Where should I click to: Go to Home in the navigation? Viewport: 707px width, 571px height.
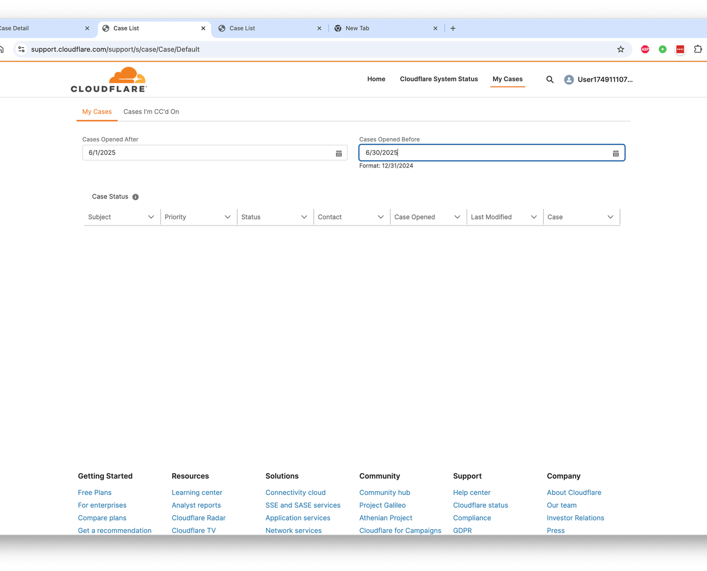pos(376,79)
